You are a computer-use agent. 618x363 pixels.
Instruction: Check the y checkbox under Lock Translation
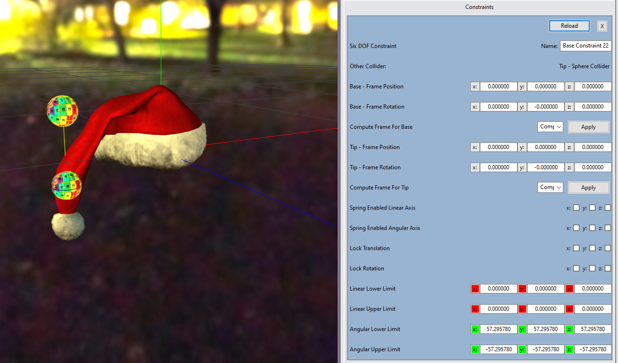pyautogui.click(x=592, y=248)
